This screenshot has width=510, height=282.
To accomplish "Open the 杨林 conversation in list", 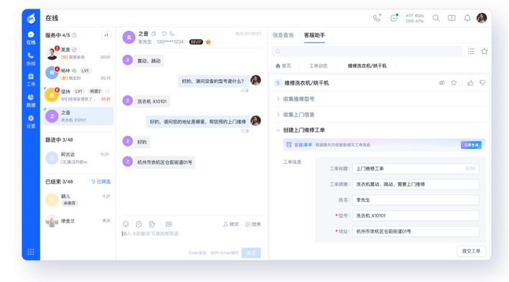I will [78, 74].
